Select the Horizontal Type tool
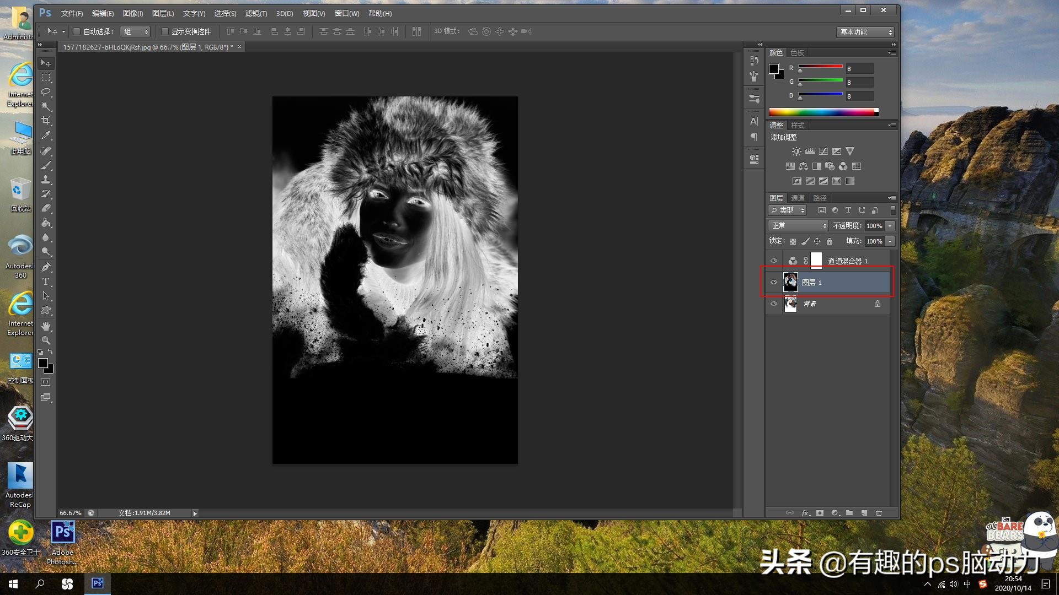 pyautogui.click(x=46, y=282)
